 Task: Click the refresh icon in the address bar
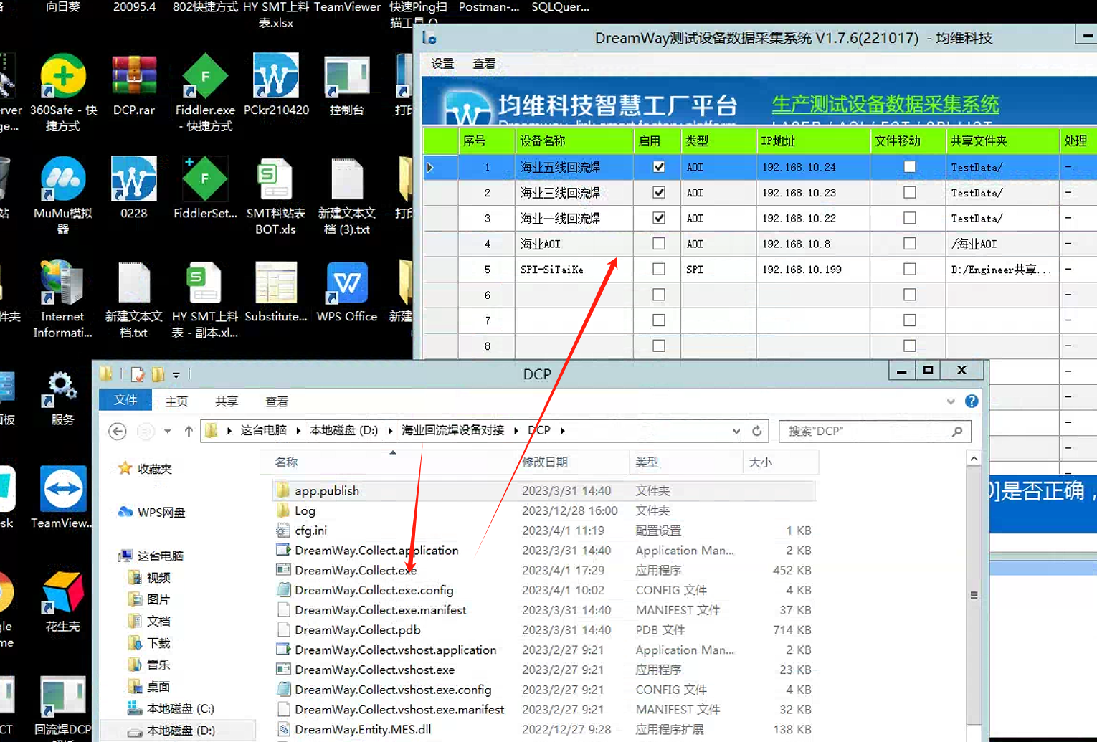pyautogui.click(x=756, y=431)
